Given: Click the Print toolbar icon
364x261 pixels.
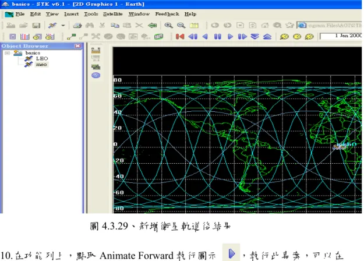Looking at the screenshot, I should [x=77, y=25].
